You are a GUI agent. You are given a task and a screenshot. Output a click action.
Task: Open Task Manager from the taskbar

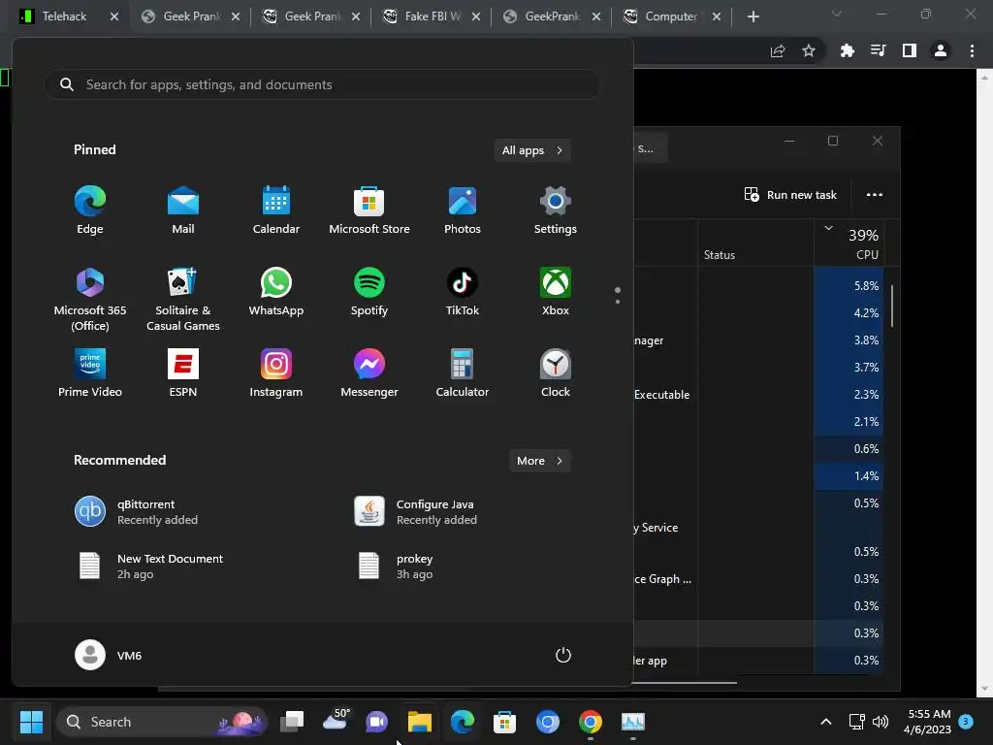632,722
